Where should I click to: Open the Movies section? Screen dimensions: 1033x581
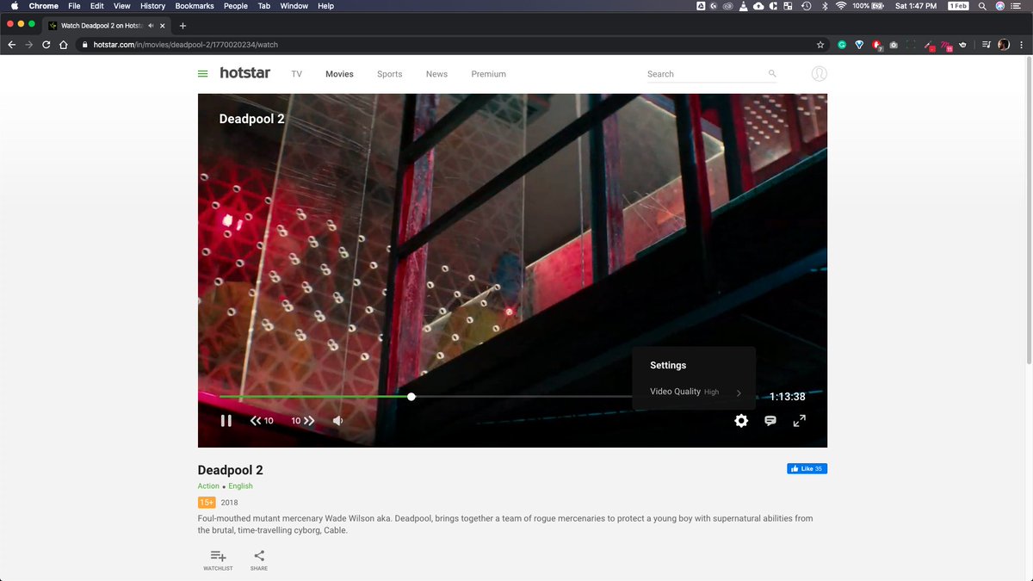pyautogui.click(x=339, y=74)
